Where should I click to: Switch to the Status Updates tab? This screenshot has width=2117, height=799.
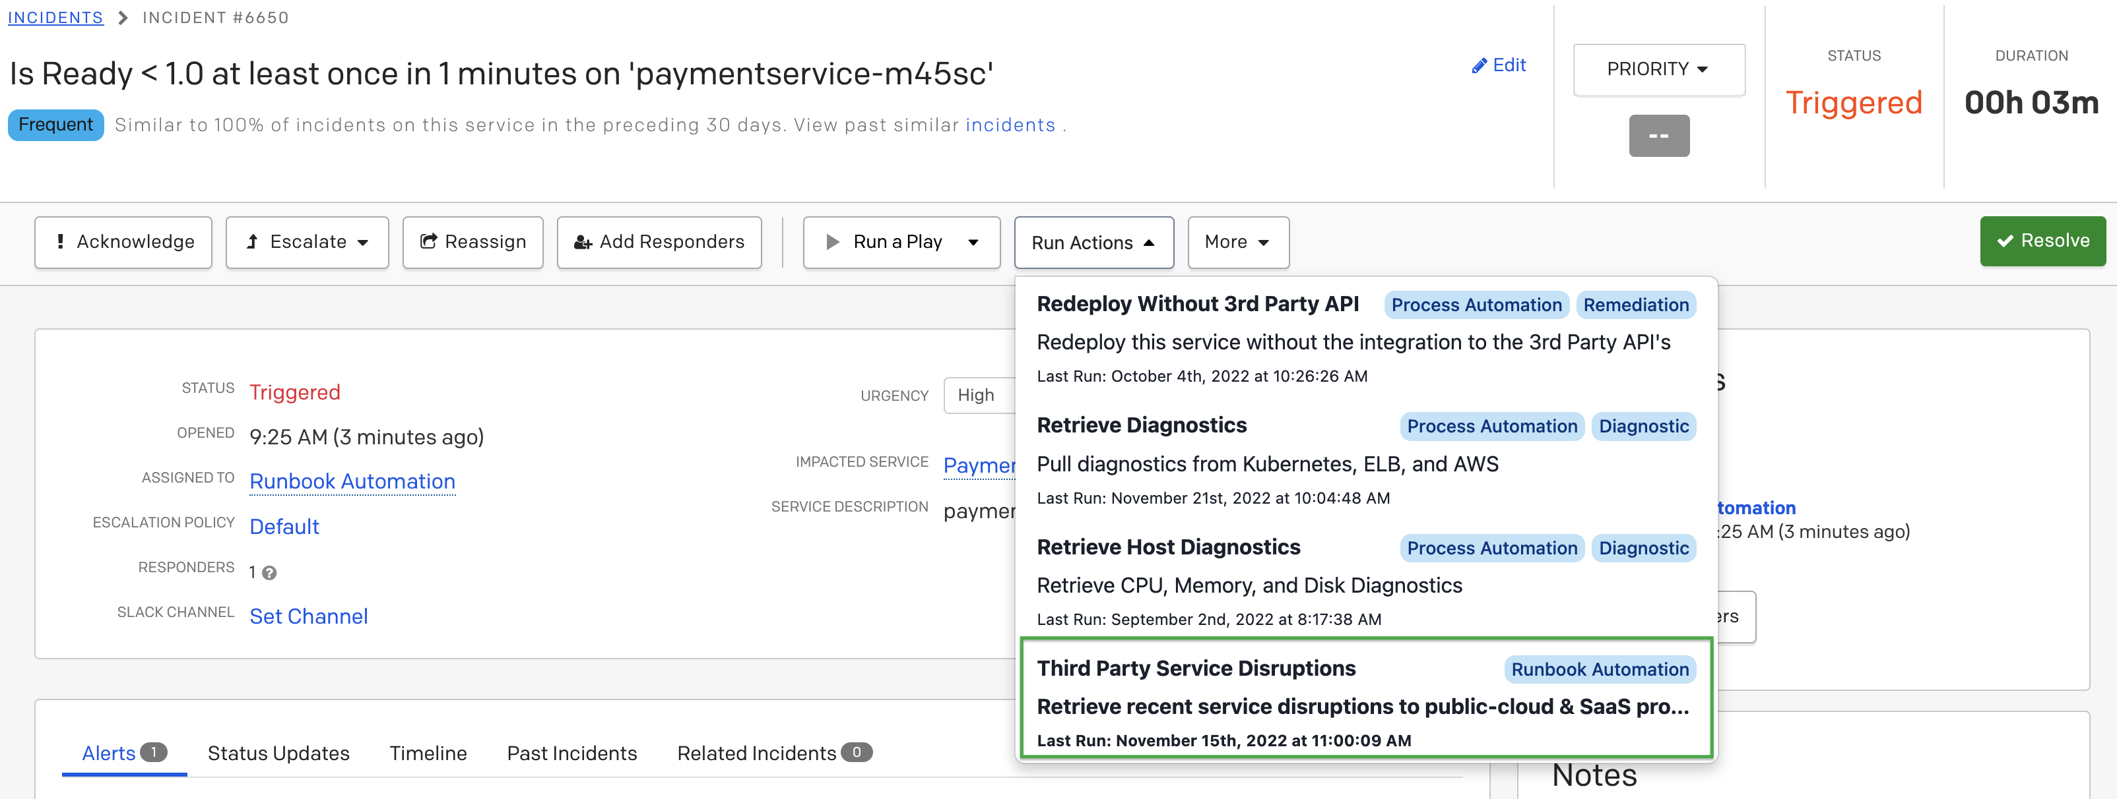(x=278, y=753)
